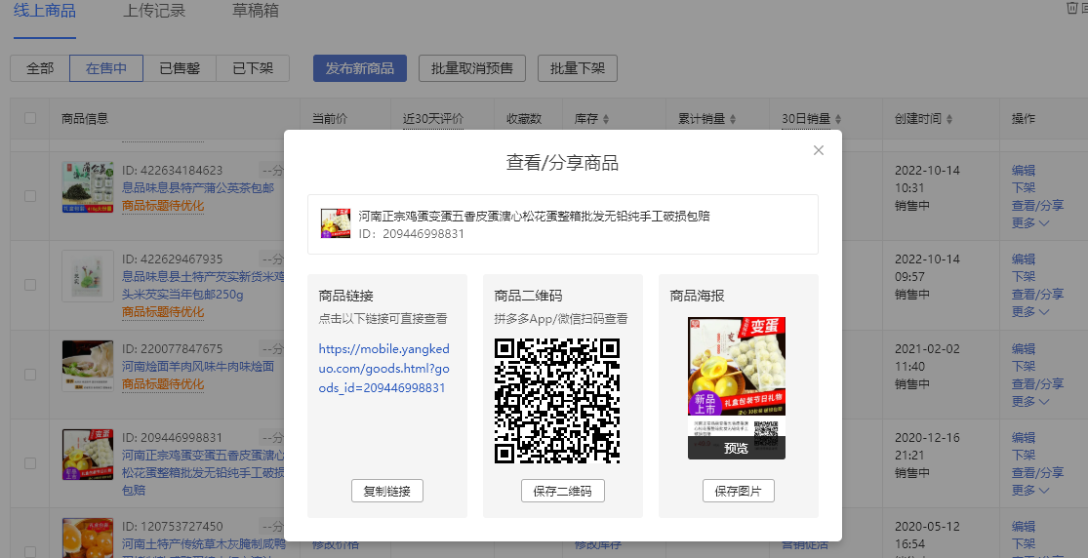Screen dimensions: 1088x558
Task: Select 在售中 filter tab
Action: (106, 68)
